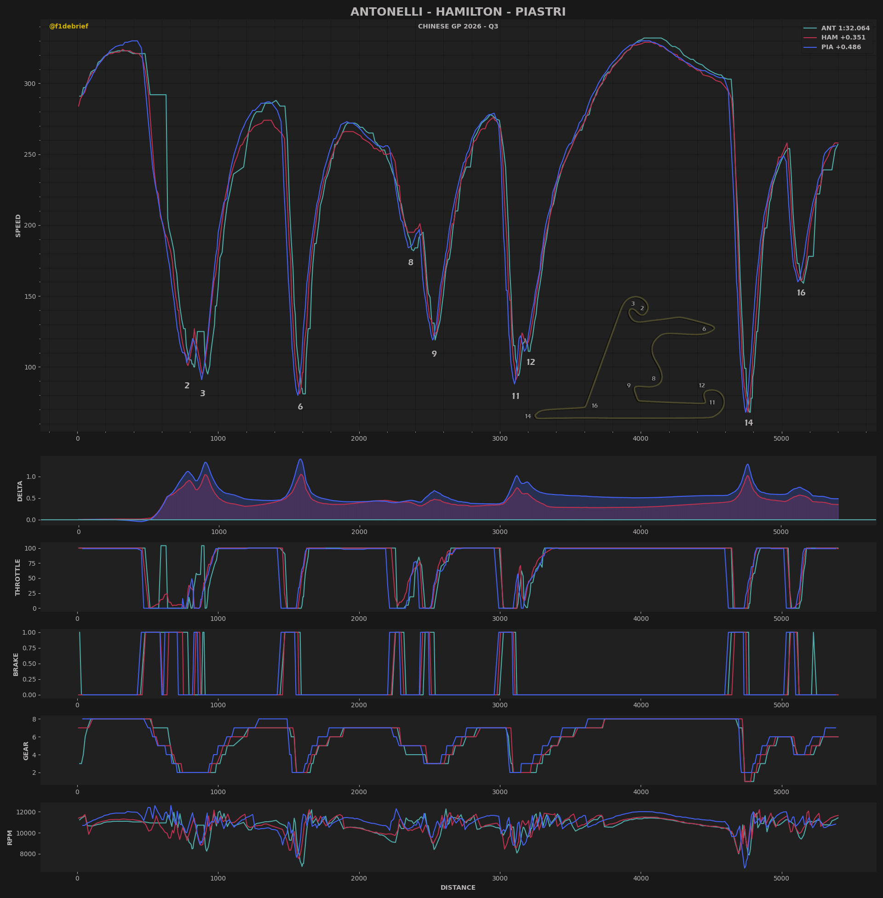Click the @f1debrief watermark text

pos(69,26)
